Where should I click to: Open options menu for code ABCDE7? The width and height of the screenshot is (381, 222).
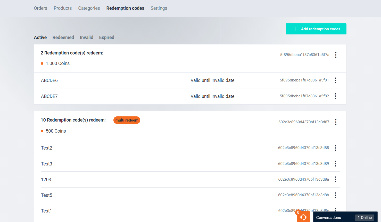tap(335, 96)
